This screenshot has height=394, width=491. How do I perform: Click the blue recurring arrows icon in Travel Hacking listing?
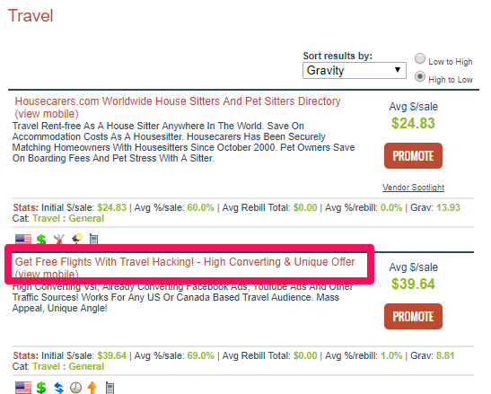(x=58, y=388)
